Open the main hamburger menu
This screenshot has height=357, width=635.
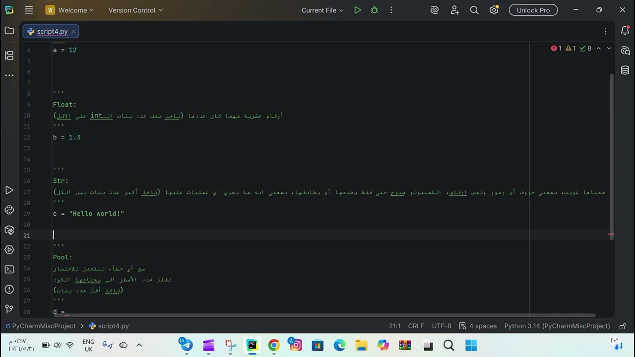29,10
